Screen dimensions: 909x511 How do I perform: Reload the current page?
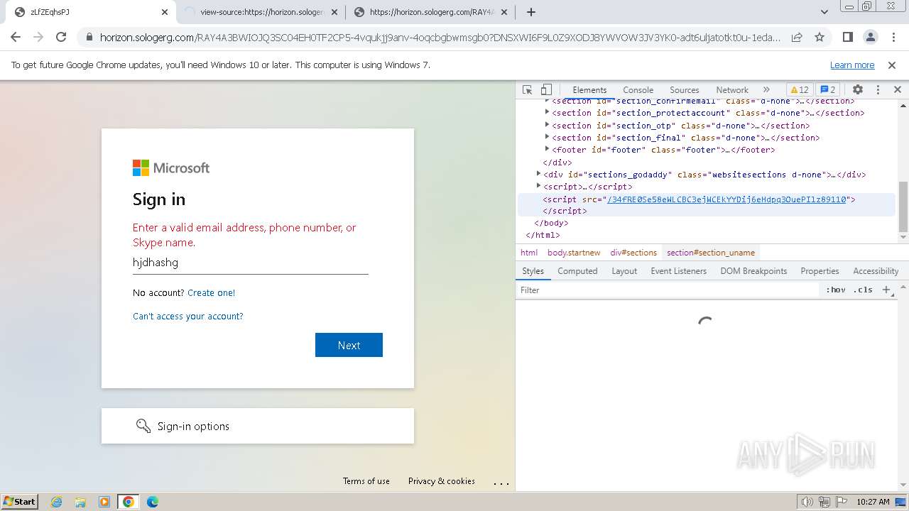pyautogui.click(x=61, y=37)
